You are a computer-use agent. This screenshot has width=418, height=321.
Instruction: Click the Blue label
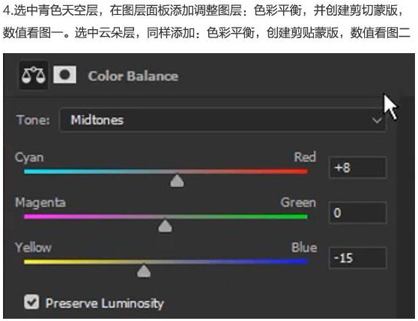pyautogui.click(x=304, y=247)
